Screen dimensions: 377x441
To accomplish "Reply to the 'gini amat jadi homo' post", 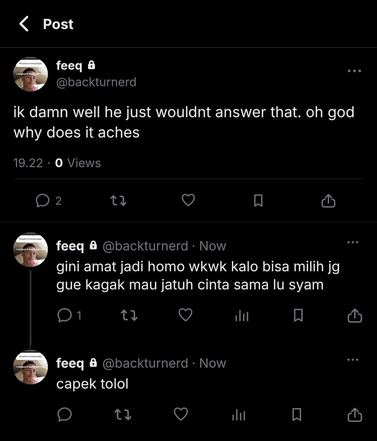I will pos(69,315).
